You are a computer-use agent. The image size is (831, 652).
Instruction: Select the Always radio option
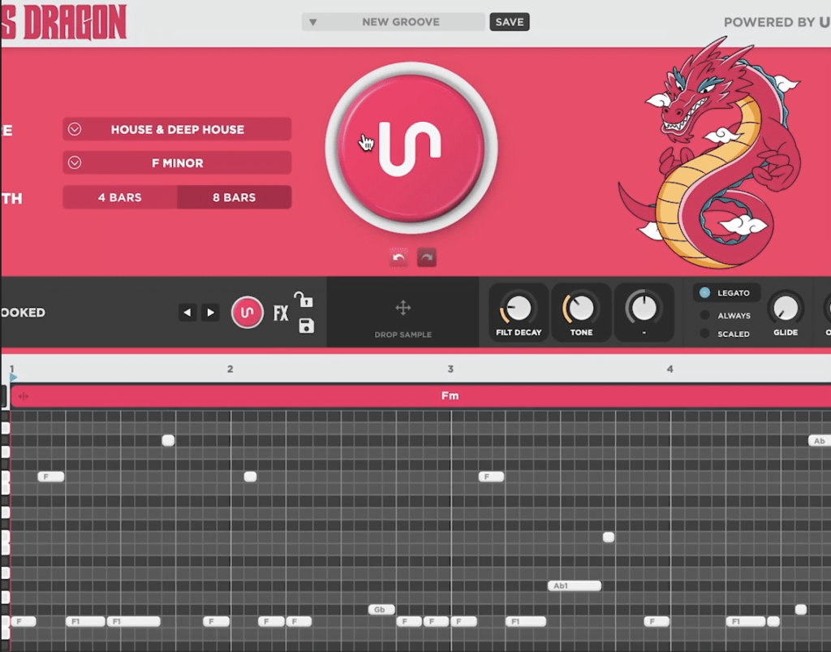703,315
